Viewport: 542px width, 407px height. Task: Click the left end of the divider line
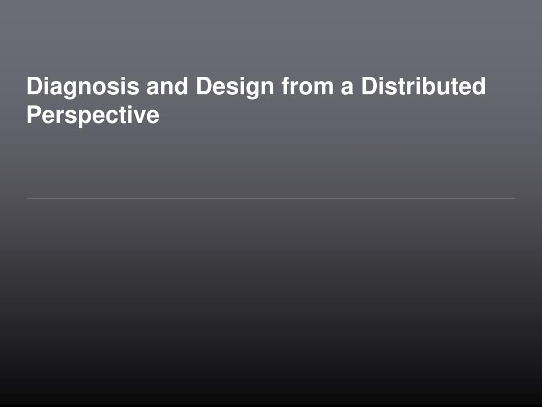click(29, 198)
